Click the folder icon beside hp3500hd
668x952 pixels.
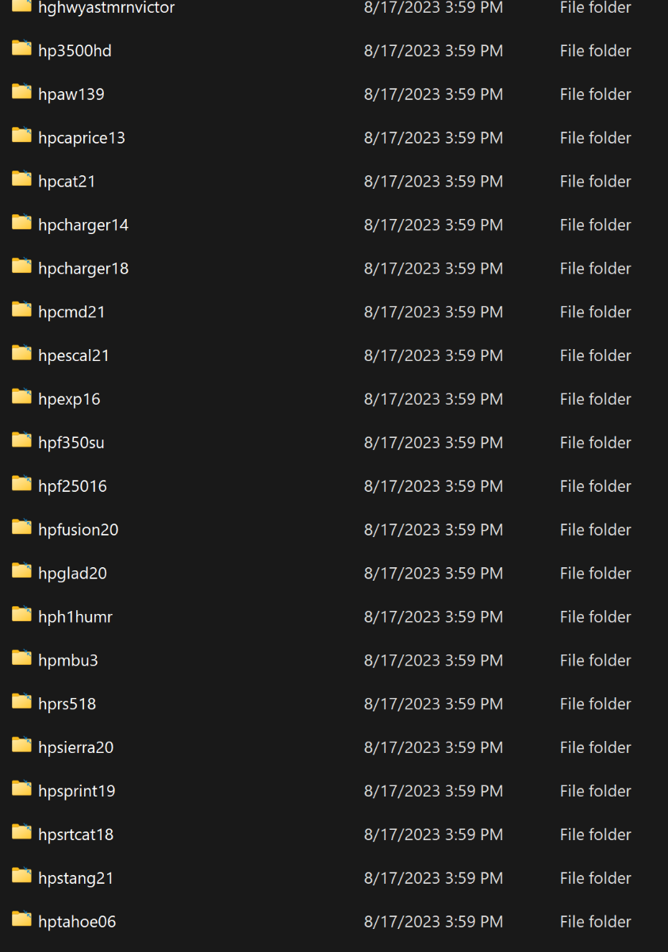pyautogui.click(x=21, y=49)
